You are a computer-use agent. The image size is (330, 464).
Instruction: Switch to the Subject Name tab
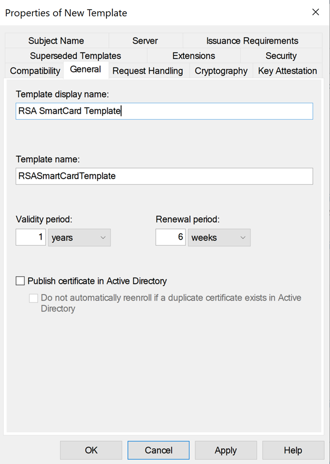pos(56,41)
